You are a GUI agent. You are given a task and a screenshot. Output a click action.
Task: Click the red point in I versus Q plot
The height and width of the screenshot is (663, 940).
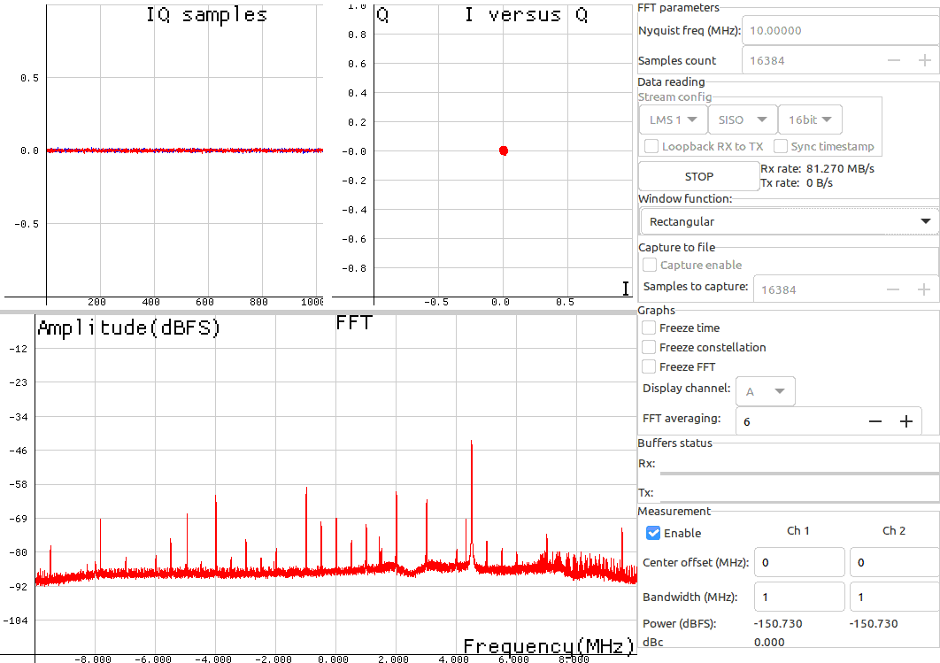(504, 150)
